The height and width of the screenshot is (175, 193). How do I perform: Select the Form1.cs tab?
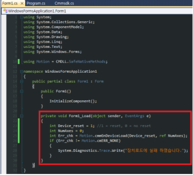[9, 4]
